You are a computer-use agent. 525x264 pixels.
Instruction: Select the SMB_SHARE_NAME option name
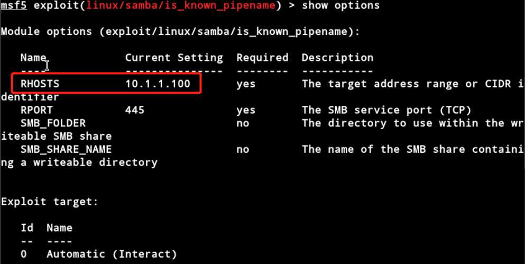pyautogui.click(x=66, y=150)
